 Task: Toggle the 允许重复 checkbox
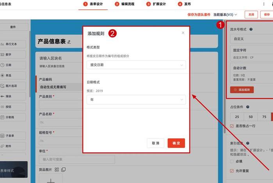coord(232,171)
